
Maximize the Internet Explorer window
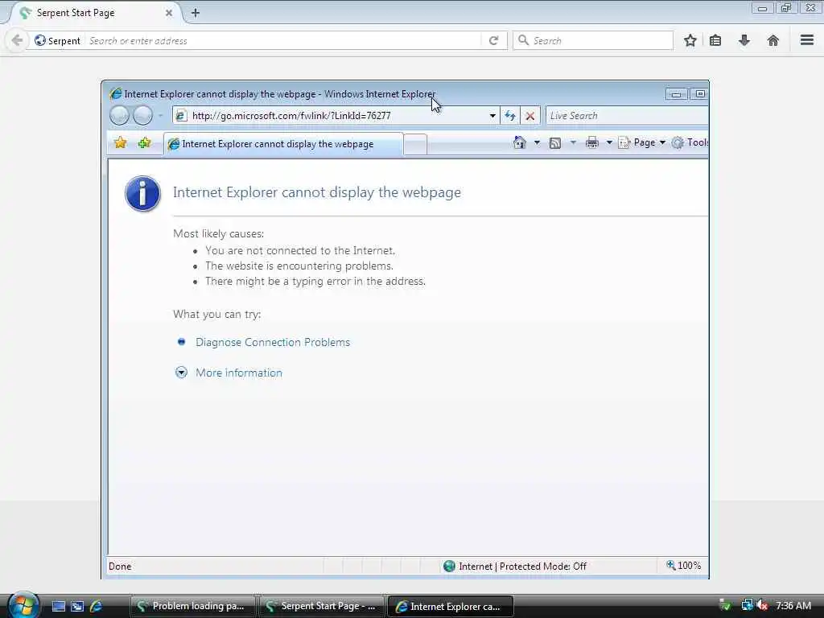(x=699, y=94)
